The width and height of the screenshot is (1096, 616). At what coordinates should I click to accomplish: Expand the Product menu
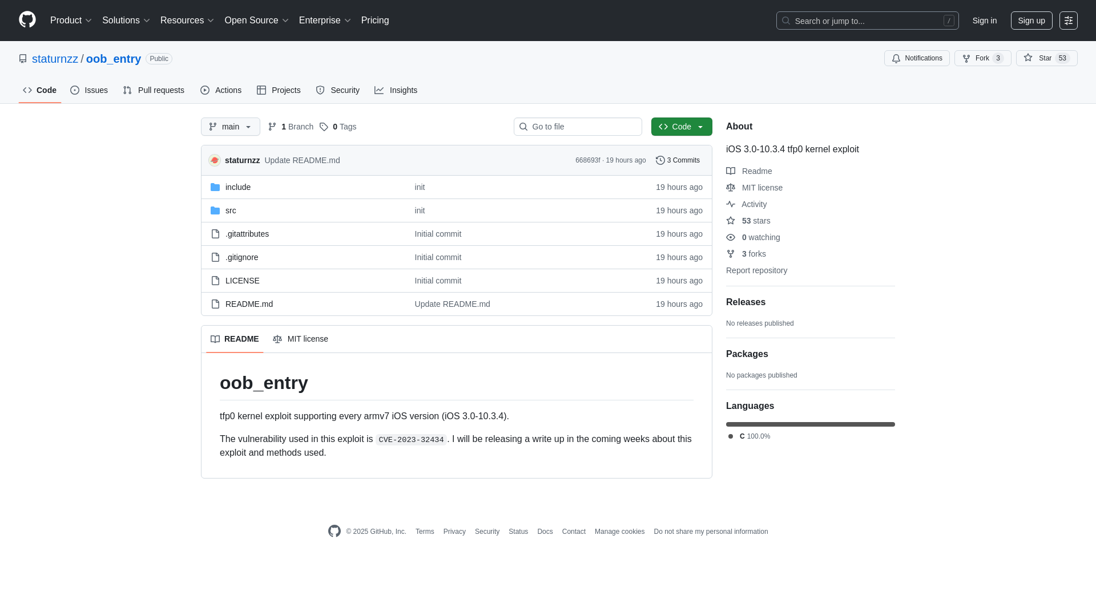click(x=71, y=21)
